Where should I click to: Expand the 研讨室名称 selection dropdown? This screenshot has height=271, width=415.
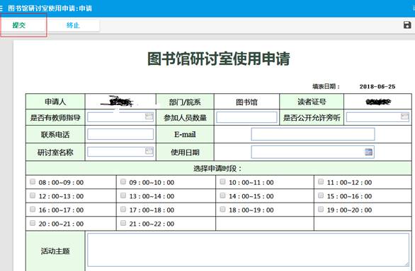pos(149,151)
